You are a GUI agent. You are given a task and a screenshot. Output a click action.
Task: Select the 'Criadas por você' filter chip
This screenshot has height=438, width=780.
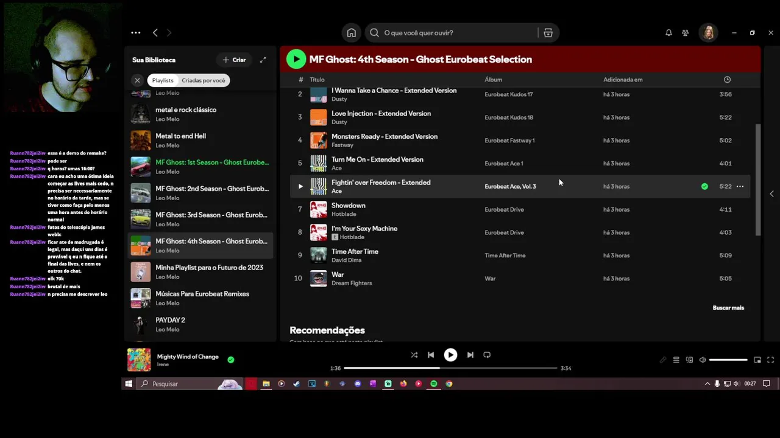(203, 80)
